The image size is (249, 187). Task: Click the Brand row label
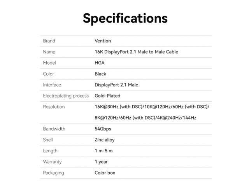pyautogui.click(x=49, y=41)
